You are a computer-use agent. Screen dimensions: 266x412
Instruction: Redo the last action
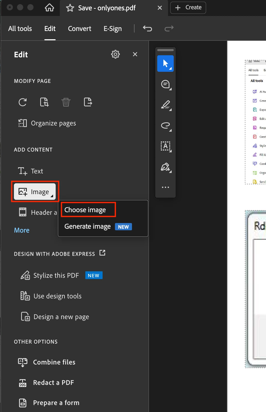point(169,28)
